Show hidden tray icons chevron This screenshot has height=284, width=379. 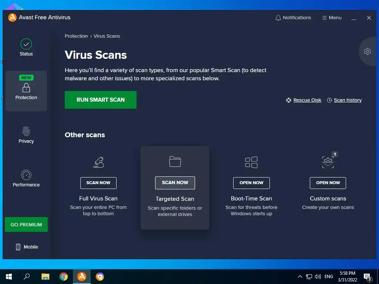point(300,277)
